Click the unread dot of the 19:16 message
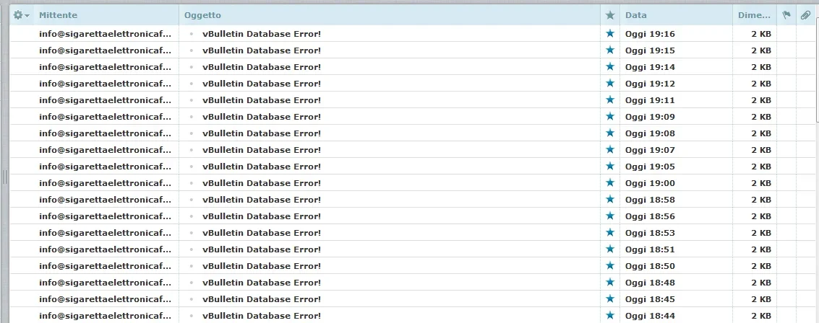This screenshot has height=323, width=819. click(192, 34)
